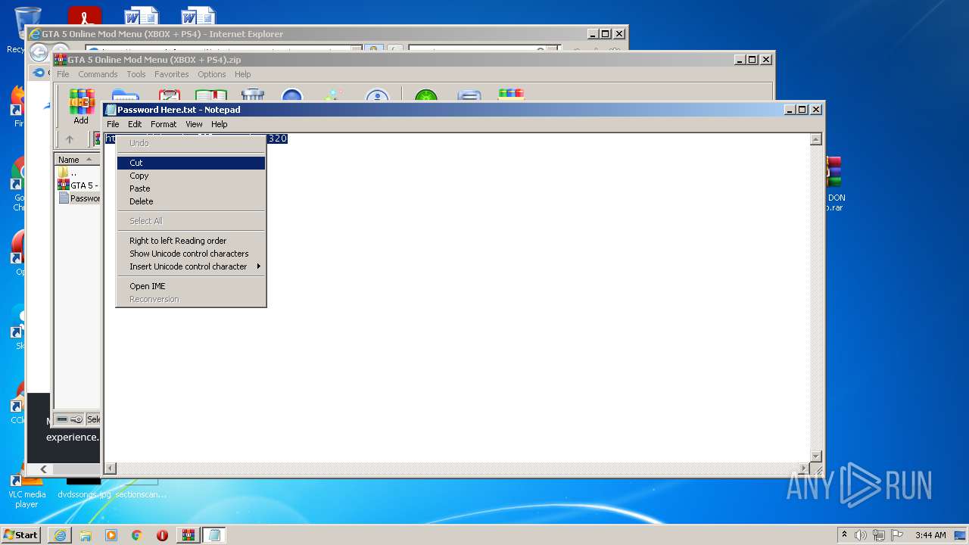The height and width of the screenshot is (545, 969).
Task: Open Windows Media Player from the taskbar
Action: 111,535
